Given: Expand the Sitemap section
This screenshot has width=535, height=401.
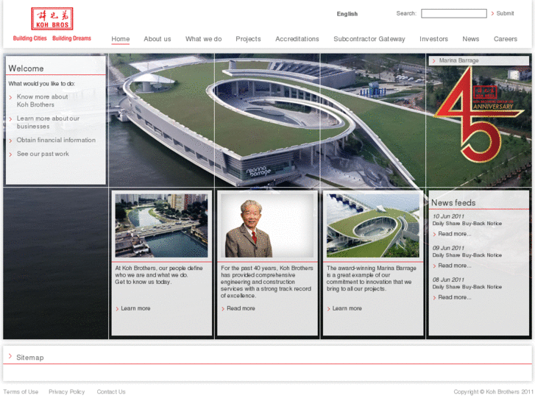Looking at the screenshot, I should pyautogui.click(x=30, y=358).
